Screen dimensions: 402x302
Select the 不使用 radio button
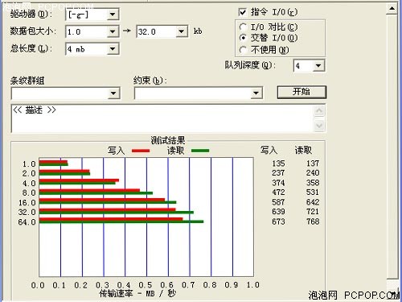tap(243, 50)
